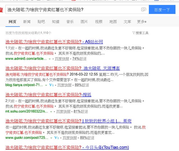Click the blog.tianya.cn/post-71... URL
The height and width of the screenshot is (151, 179).
pyautogui.click(x=24, y=85)
